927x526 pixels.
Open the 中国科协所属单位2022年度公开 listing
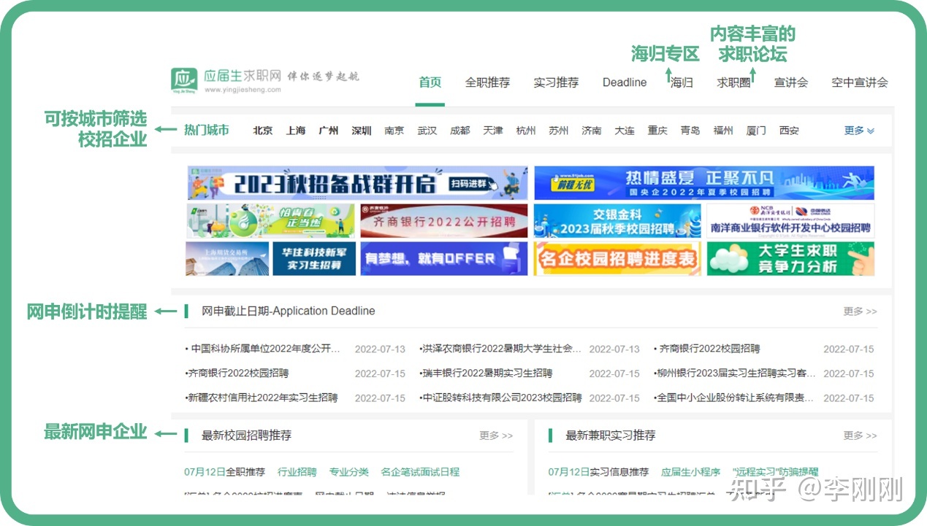tap(264, 349)
